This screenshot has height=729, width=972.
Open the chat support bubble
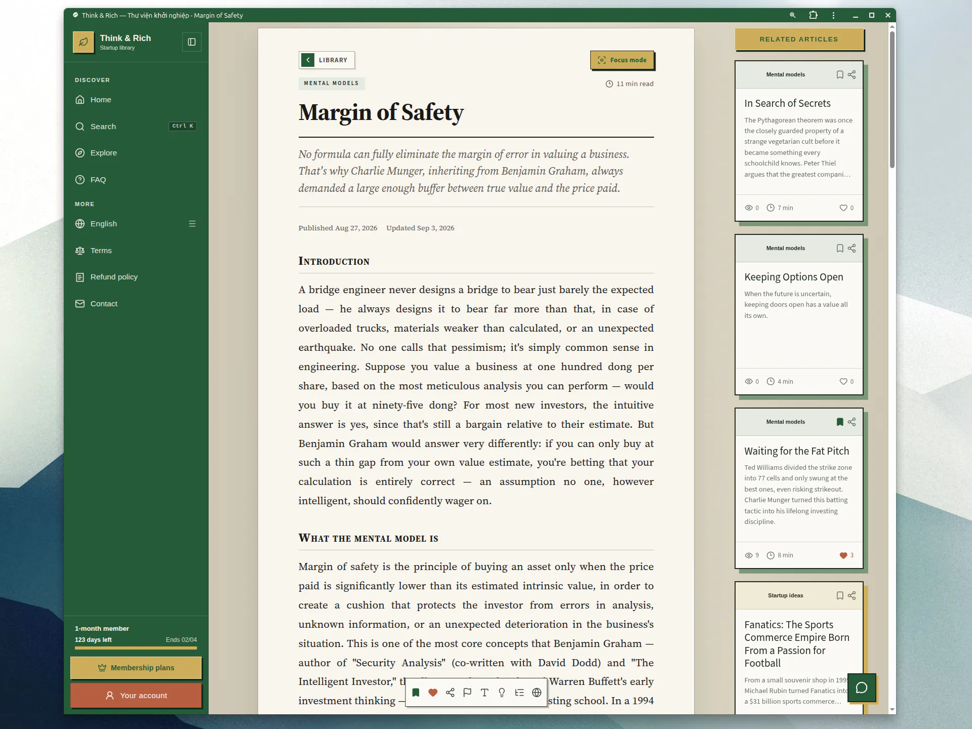(x=862, y=687)
